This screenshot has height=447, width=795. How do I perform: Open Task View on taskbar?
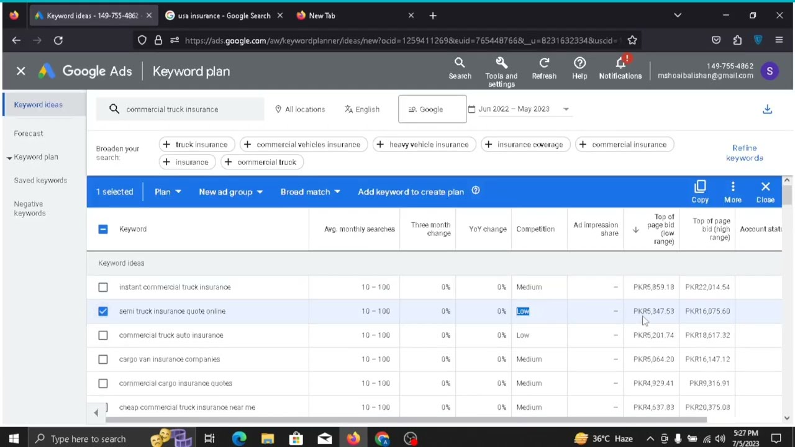[209, 439]
